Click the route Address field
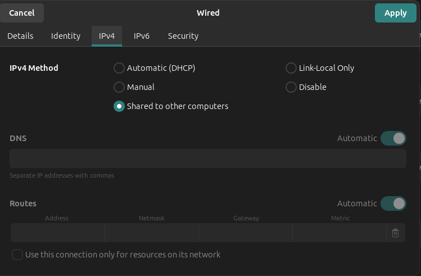421x276 pixels. click(57, 233)
